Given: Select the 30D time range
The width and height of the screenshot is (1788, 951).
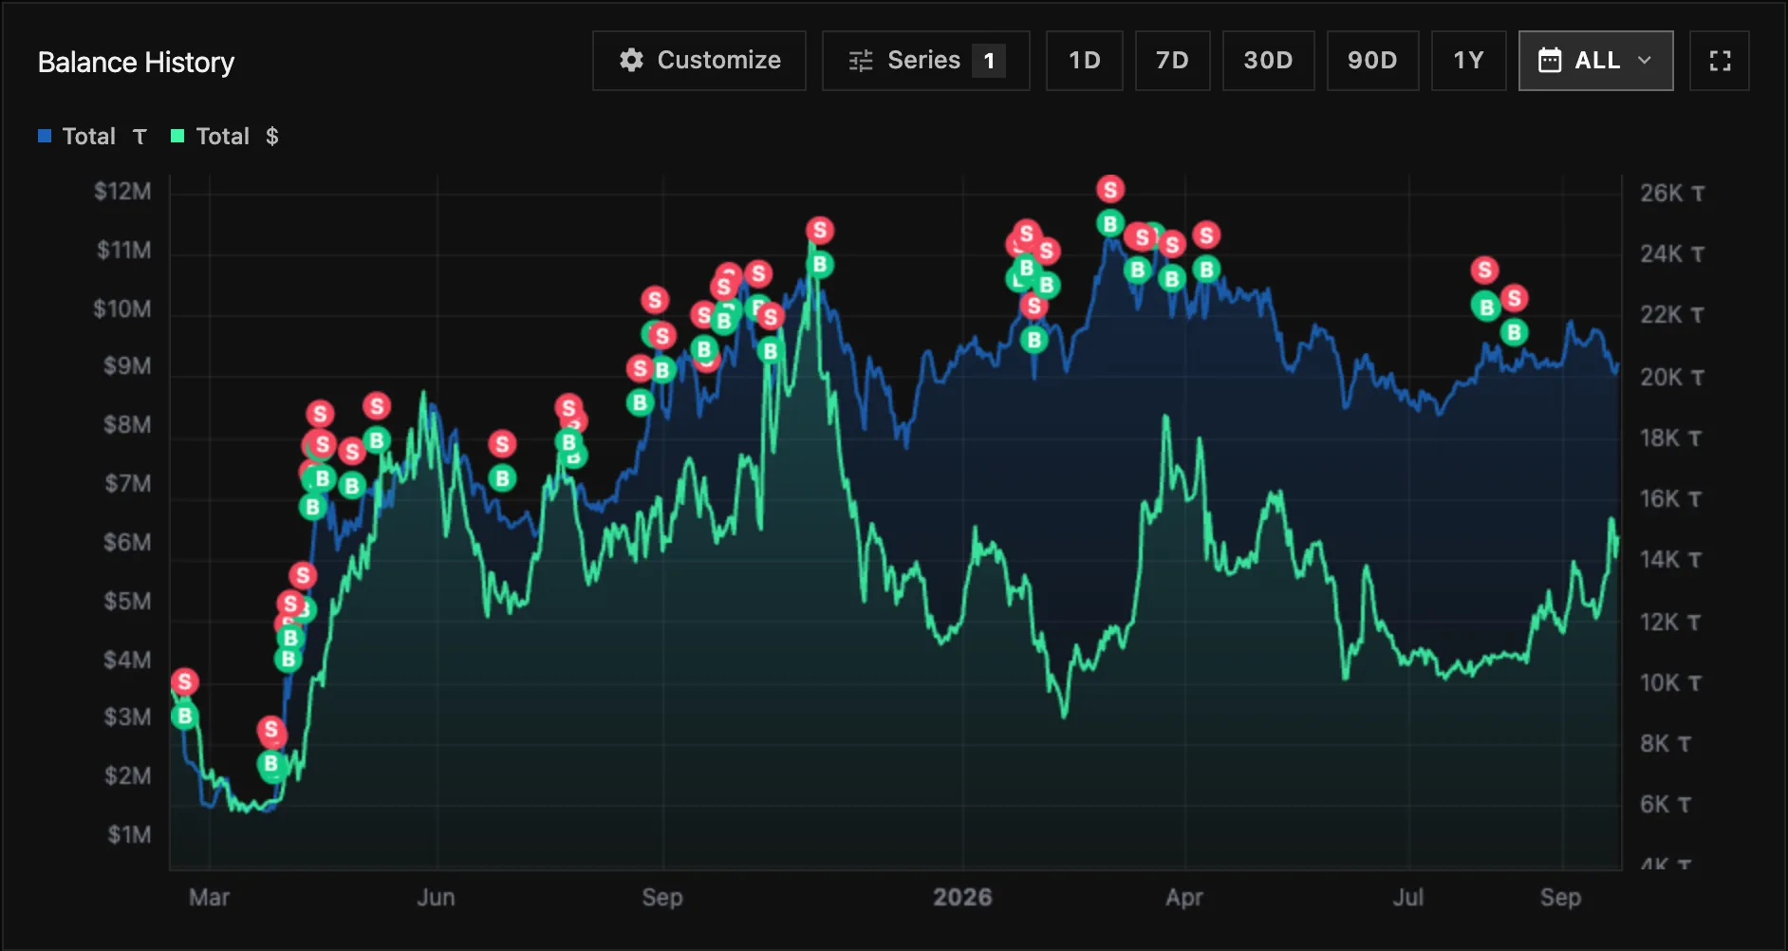Looking at the screenshot, I should click(1269, 61).
